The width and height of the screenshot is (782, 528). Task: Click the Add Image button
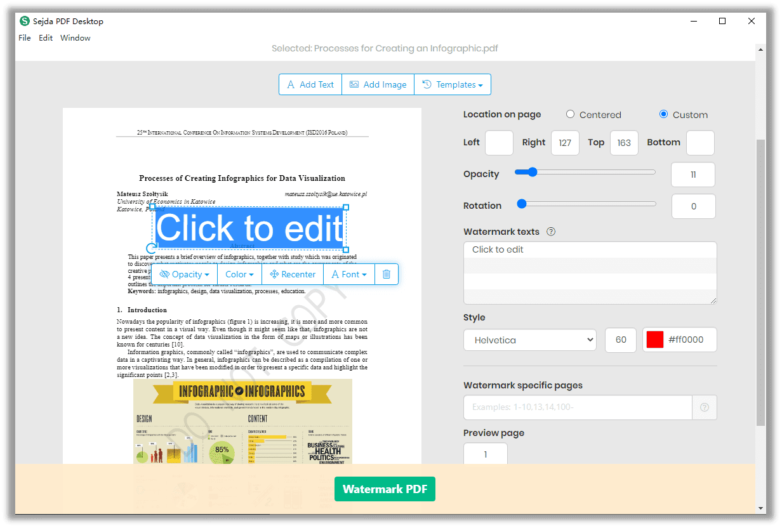click(378, 84)
